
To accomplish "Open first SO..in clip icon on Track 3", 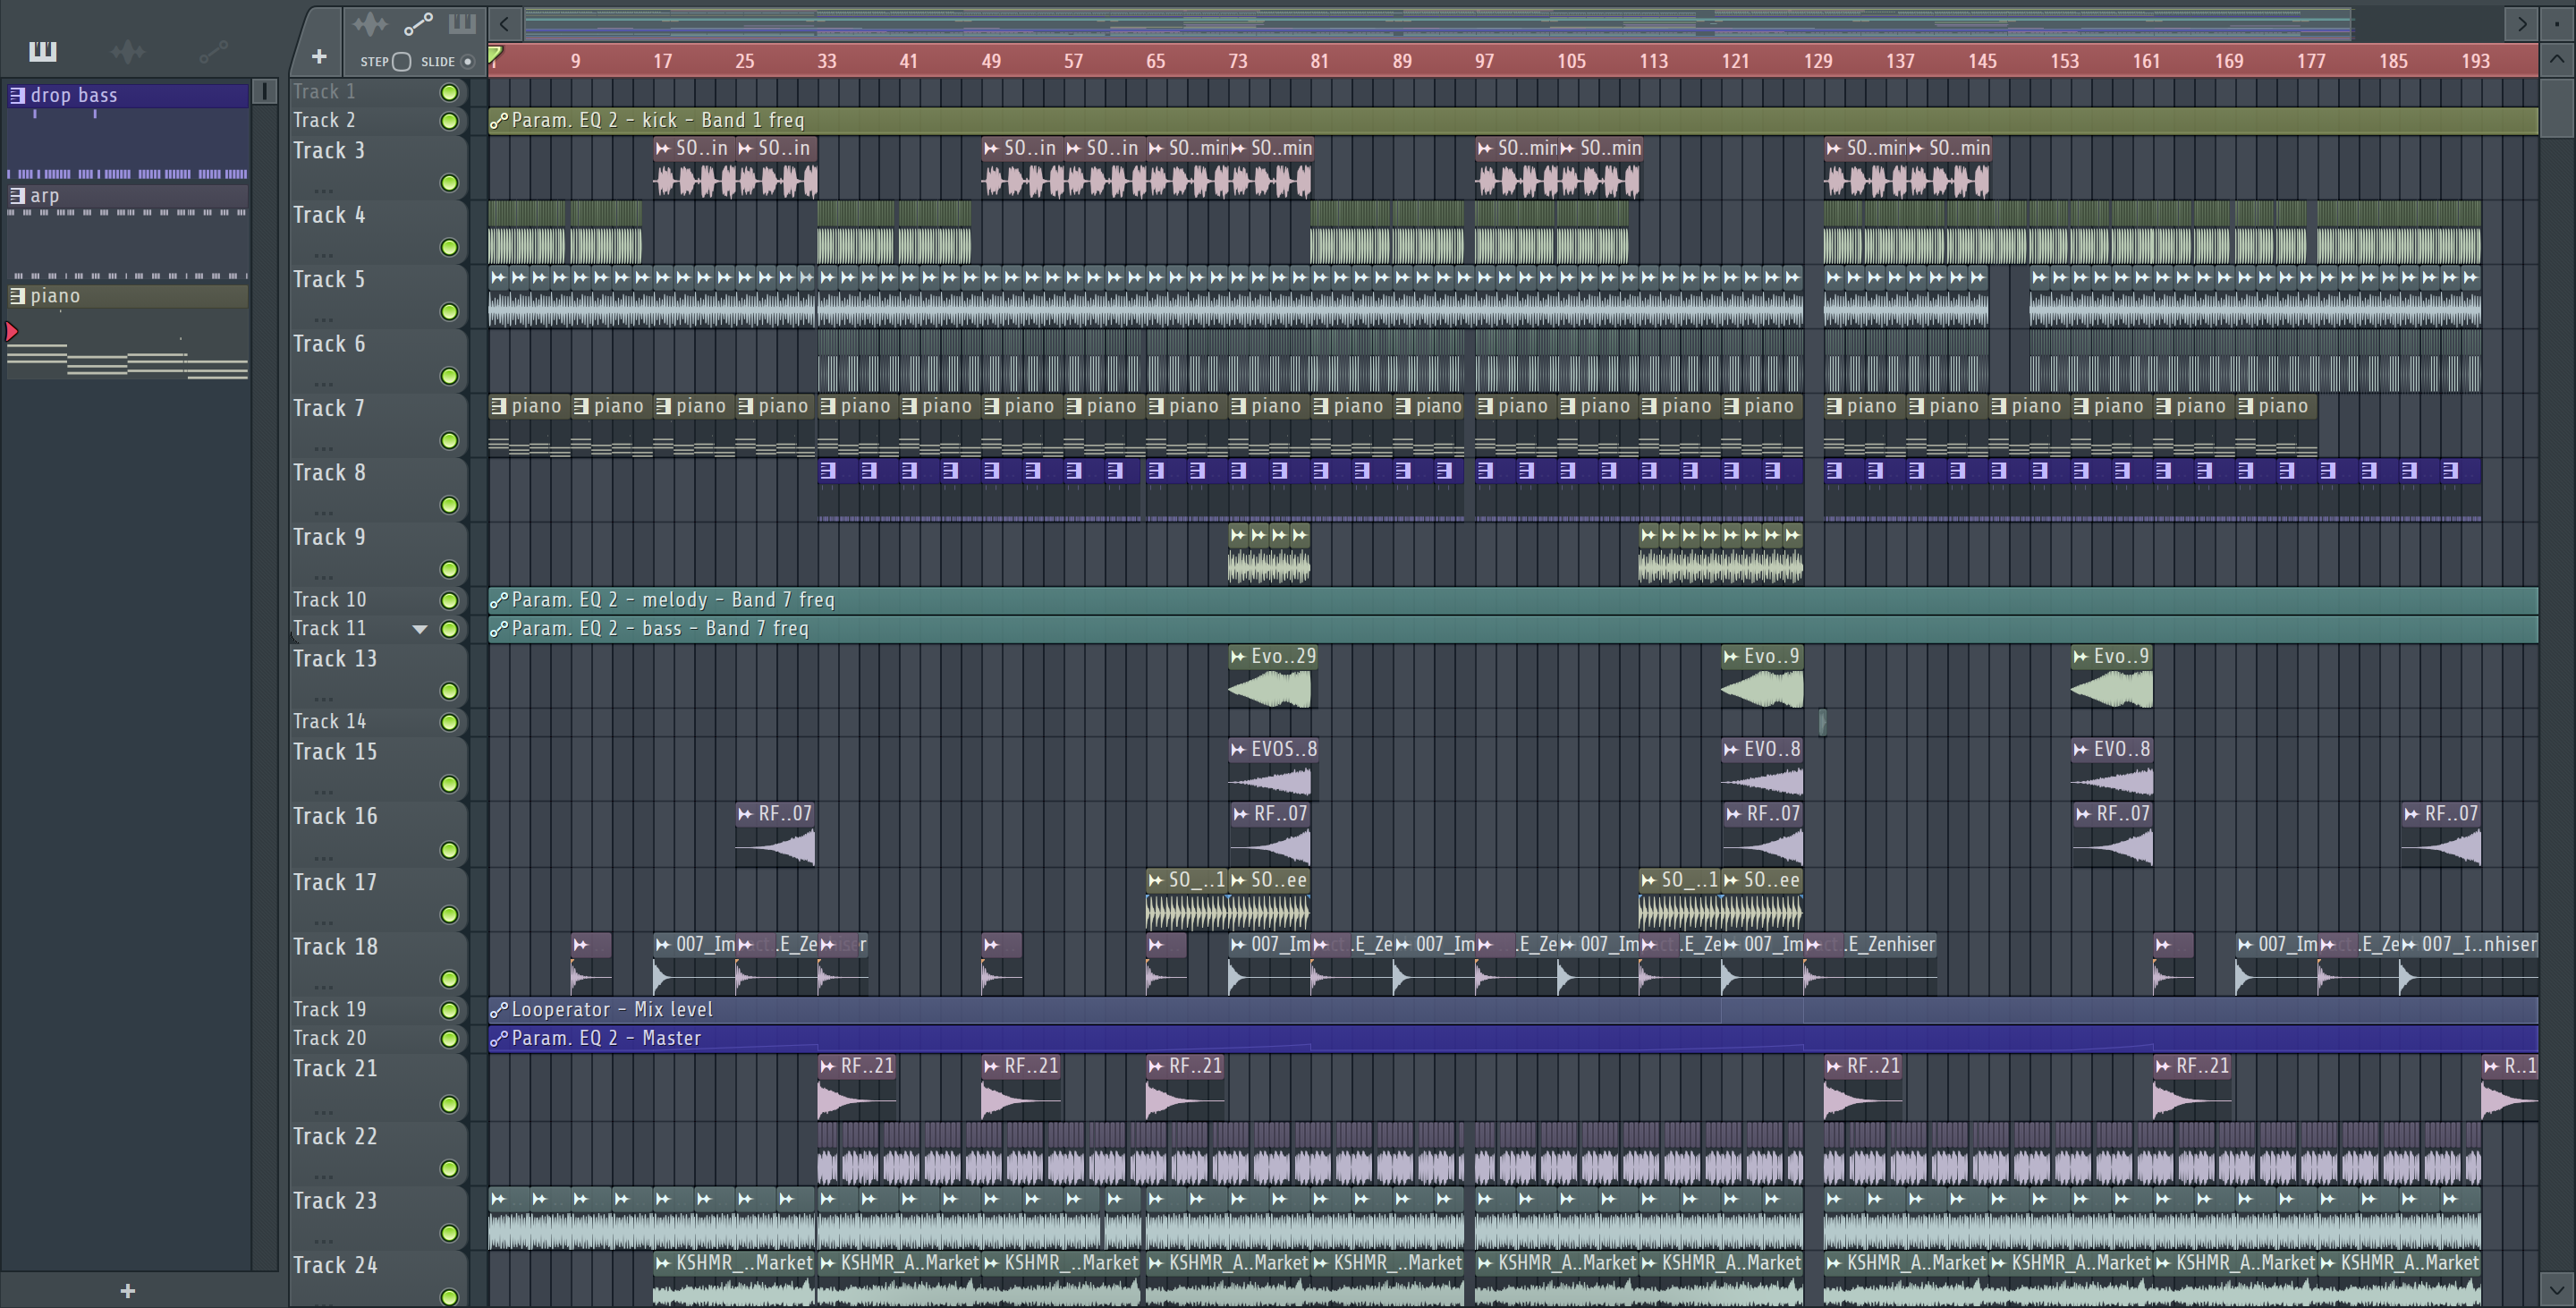I will click(x=663, y=148).
